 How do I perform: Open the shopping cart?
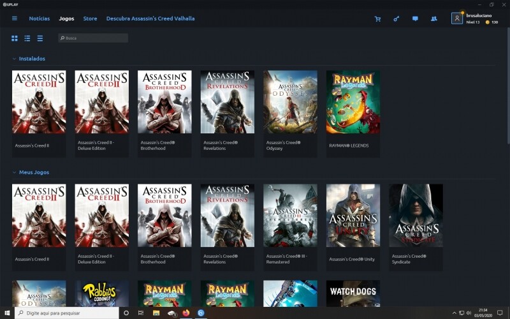(x=377, y=19)
